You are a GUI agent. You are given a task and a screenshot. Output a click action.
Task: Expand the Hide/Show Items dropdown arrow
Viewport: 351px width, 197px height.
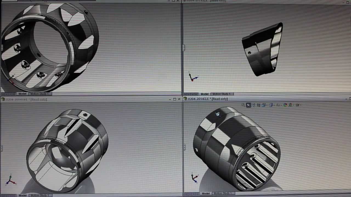pyautogui.click(x=281, y=105)
